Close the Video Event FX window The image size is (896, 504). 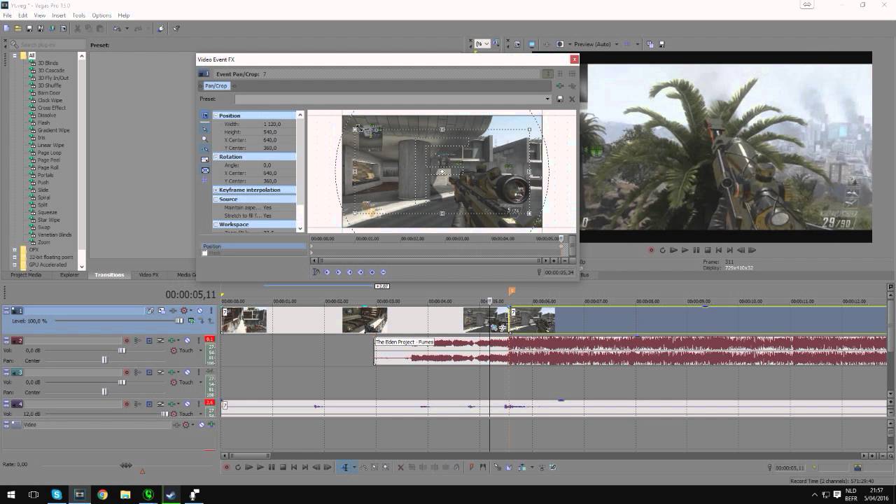tap(574, 59)
